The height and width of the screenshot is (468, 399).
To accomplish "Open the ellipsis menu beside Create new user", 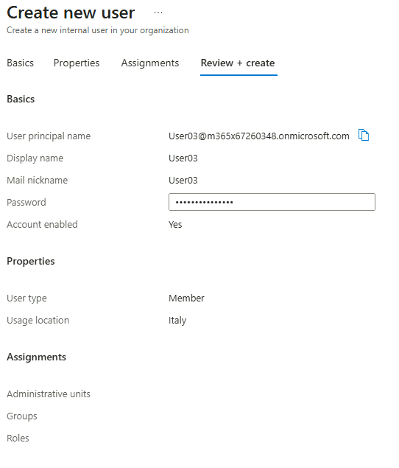I will 158,13.
